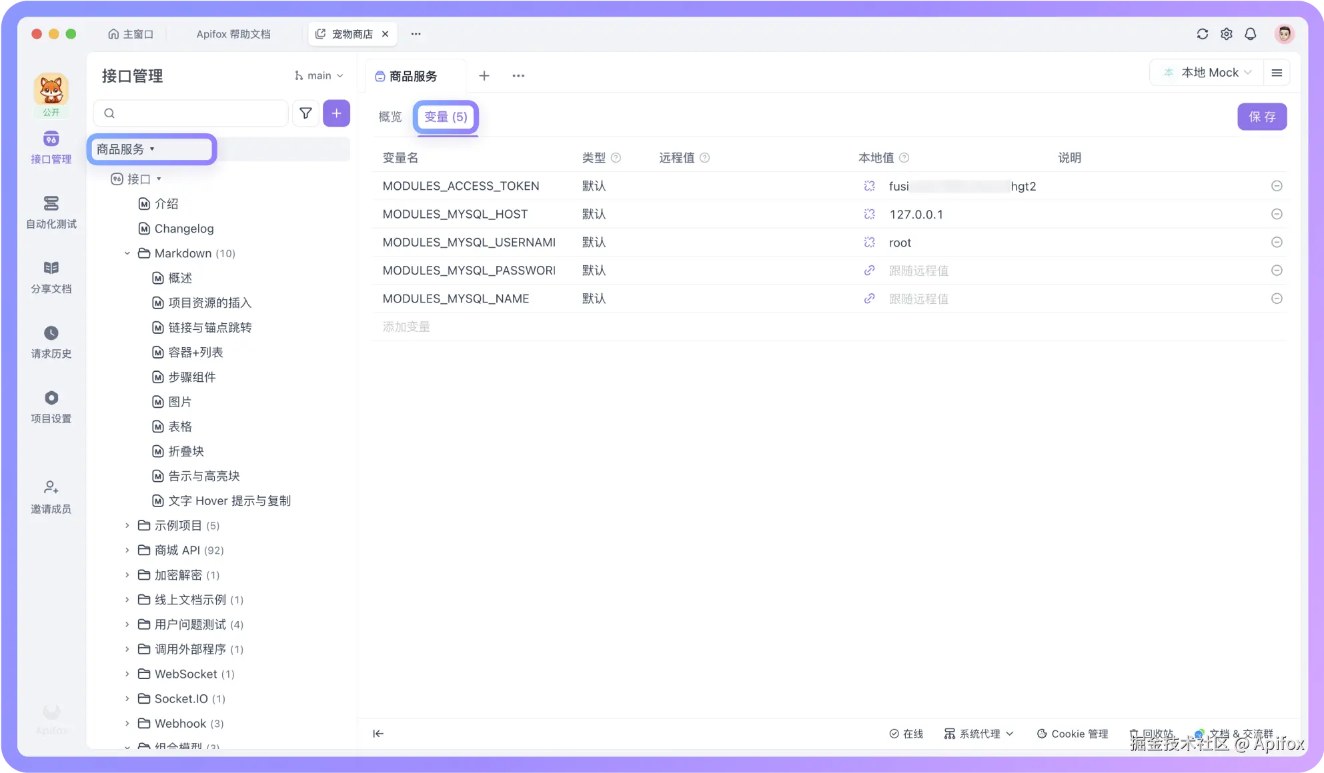The width and height of the screenshot is (1324, 773).
Task: Open the 自动化测试 sidebar section
Action: (x=51, y=211)
